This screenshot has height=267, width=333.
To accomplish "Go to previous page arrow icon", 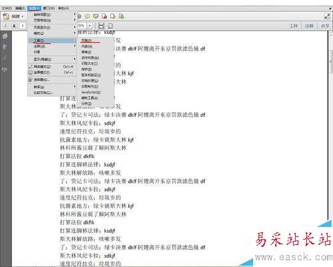I will click(x=6, y=26).
